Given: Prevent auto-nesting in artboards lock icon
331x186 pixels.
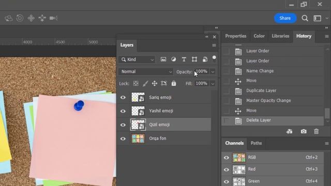Looking at the screenshot, I should click(x=164, y=84).
